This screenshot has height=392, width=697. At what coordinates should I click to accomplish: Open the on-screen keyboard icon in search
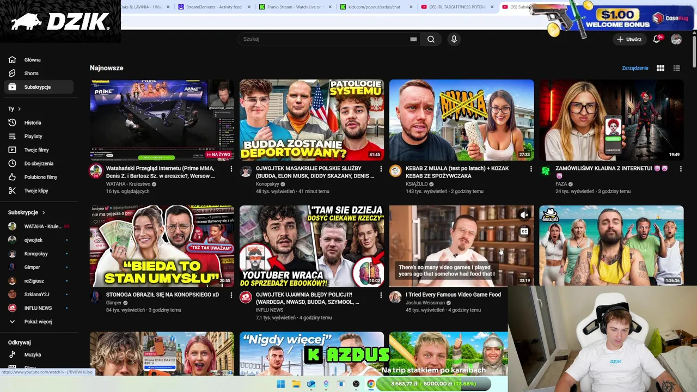[x=413, y=39]
